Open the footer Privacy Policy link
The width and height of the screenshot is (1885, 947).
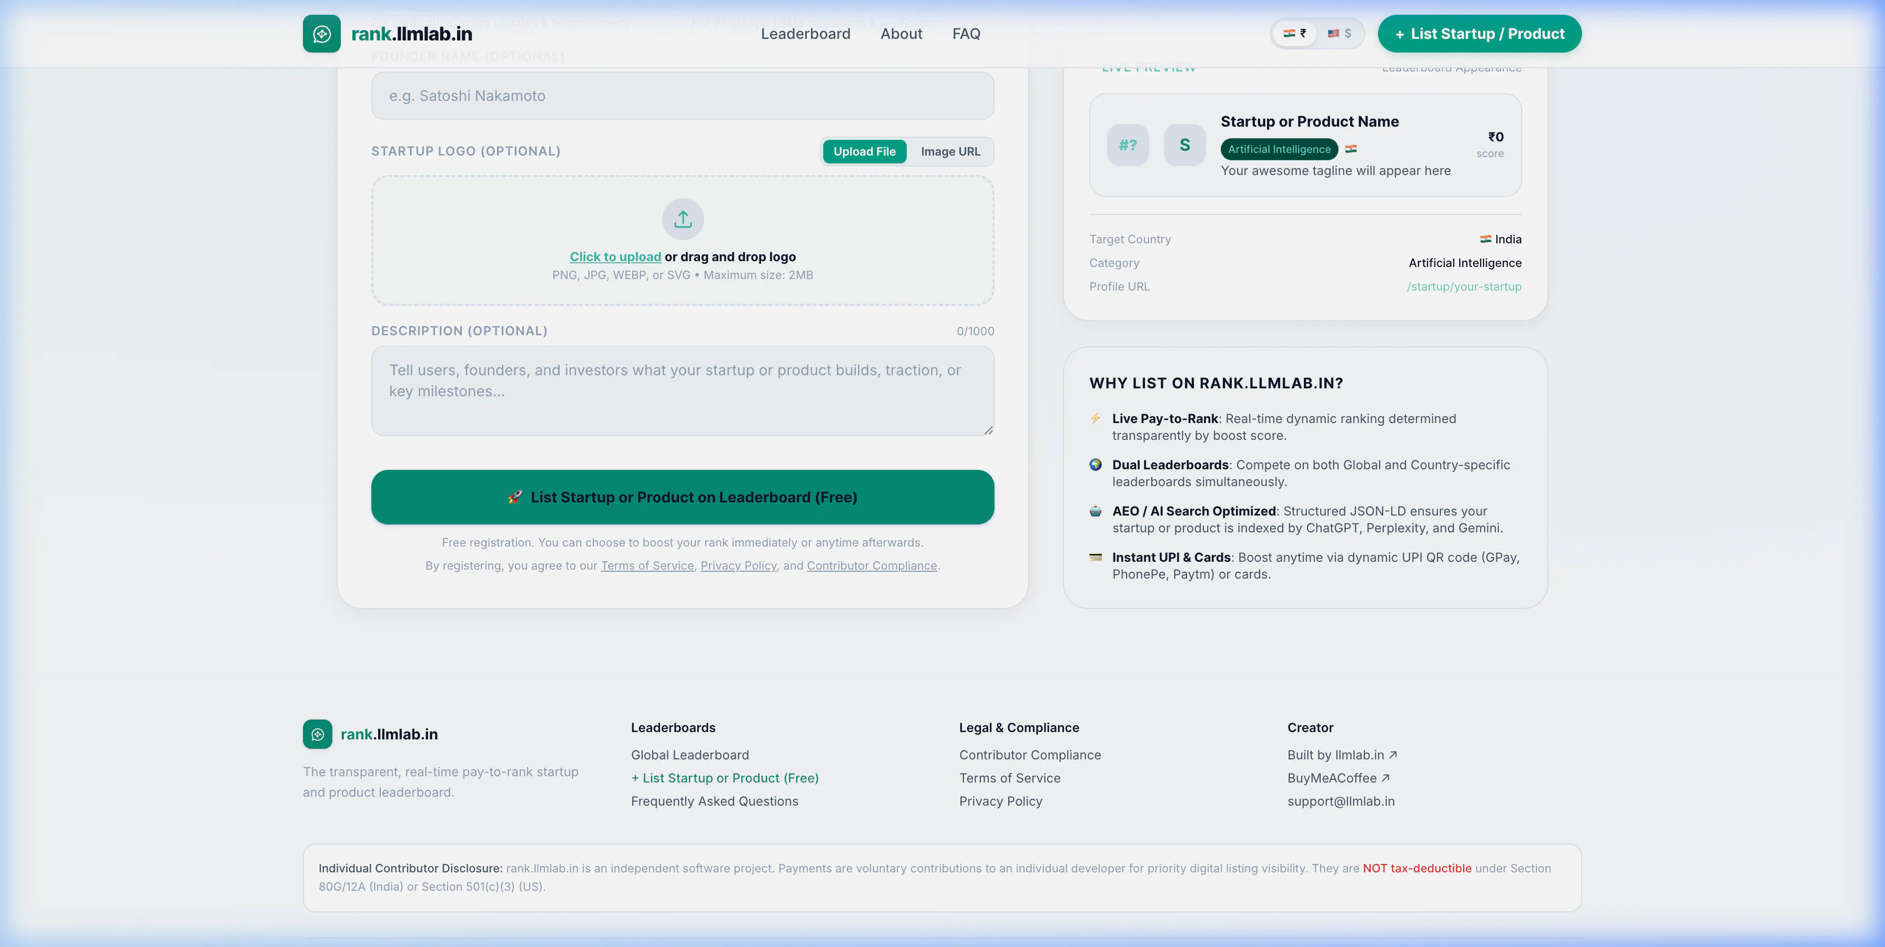tap(1000, 801)
